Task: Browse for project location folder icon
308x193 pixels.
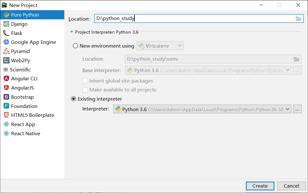Action: point(298,19)
